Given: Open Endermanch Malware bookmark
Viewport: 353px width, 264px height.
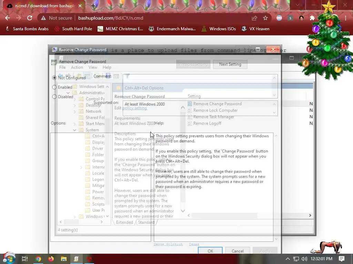Looking at the screenshot, I should tap(172, 29).
